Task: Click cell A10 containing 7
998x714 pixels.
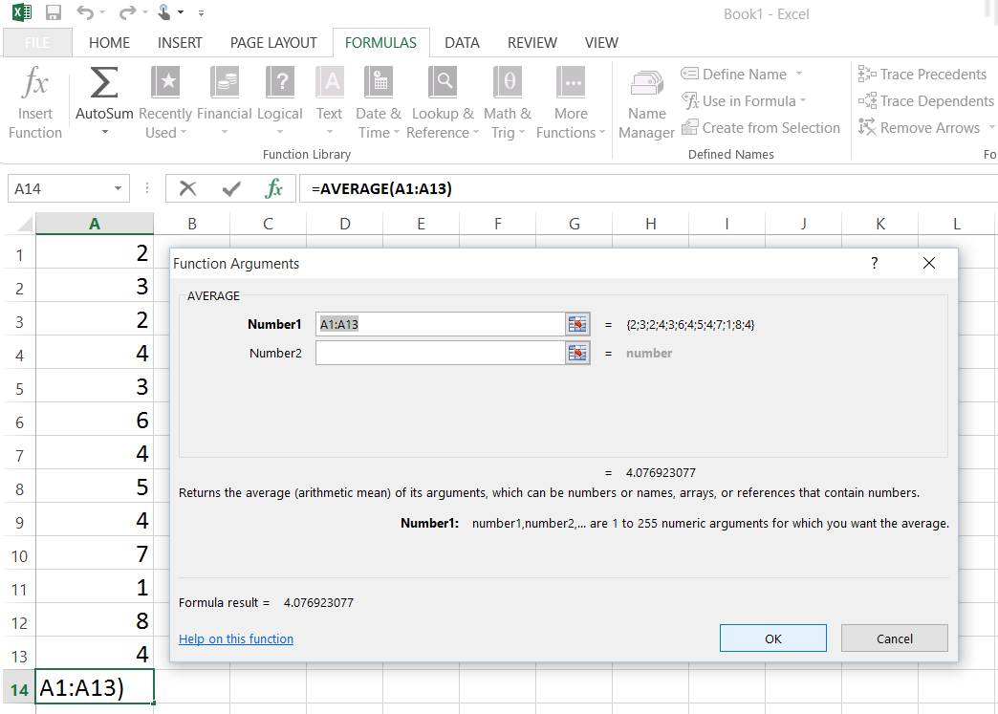Action: [x=95, y=553]
